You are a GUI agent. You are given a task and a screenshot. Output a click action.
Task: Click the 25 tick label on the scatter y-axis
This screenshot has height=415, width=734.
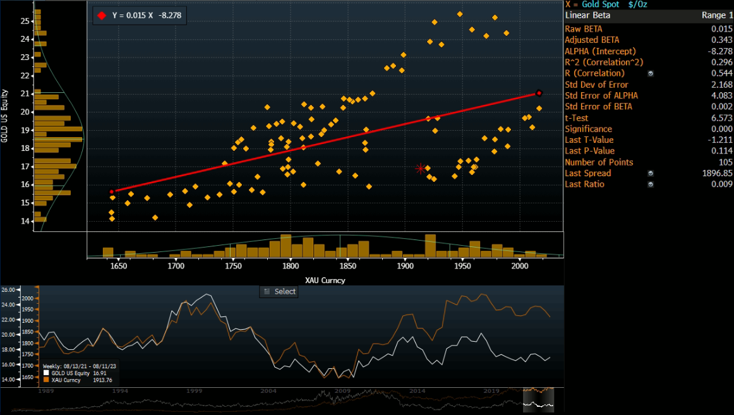(x=25, y=21)
